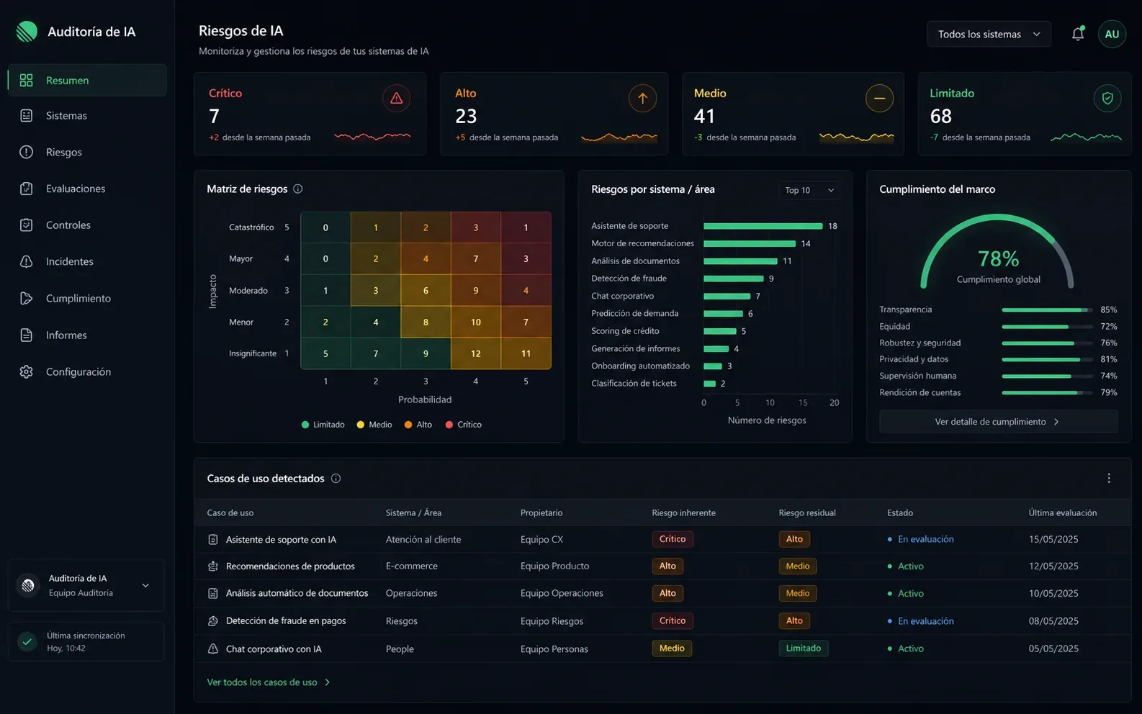1142x714 pixels.
Task: Click the Medio minus circle icon
Action: (879, 99)
